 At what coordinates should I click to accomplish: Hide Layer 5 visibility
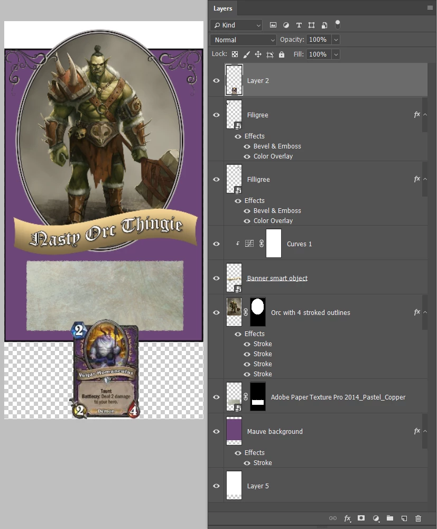(216, 486)
